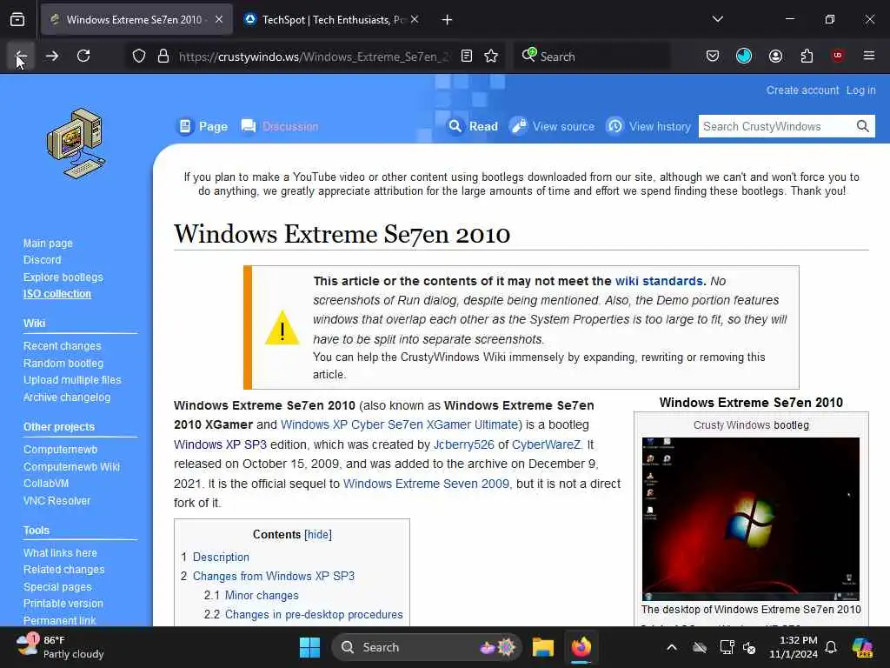Reload the current page

coord(83,57)
